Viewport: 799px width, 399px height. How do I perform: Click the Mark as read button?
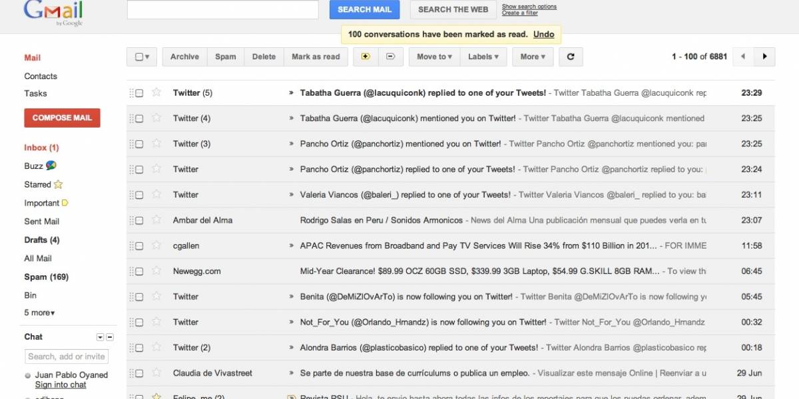point(316,57)
